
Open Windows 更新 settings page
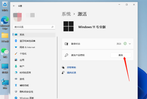click(x=34, y=98)
